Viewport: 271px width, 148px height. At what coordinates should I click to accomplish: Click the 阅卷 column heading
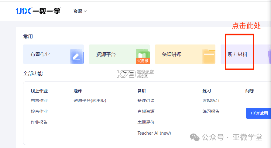point(249,91)
